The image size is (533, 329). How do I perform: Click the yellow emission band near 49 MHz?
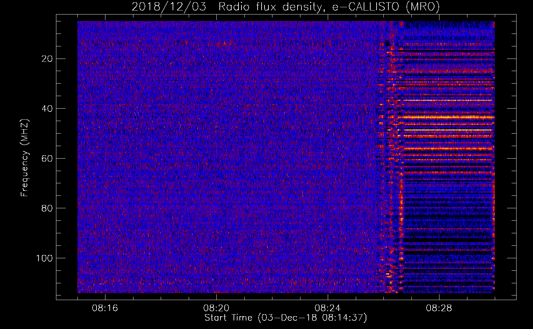coord(449,130)
